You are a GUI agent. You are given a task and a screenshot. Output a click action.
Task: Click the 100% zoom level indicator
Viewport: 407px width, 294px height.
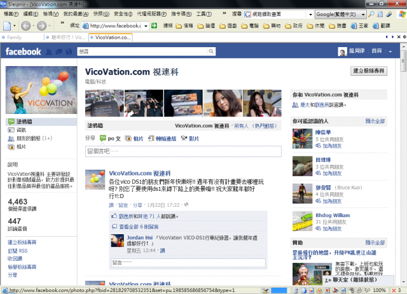[x=379, y=290]
